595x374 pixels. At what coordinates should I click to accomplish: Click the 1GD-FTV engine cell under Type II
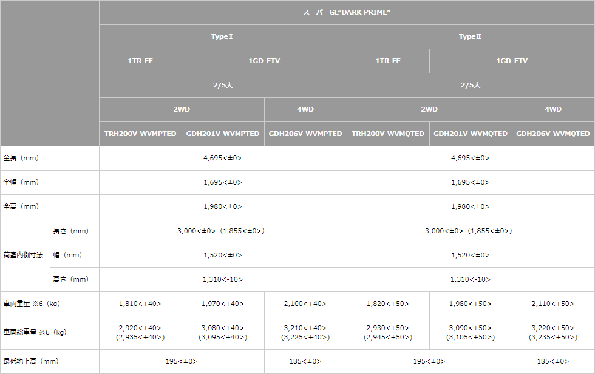pos(512,61)
